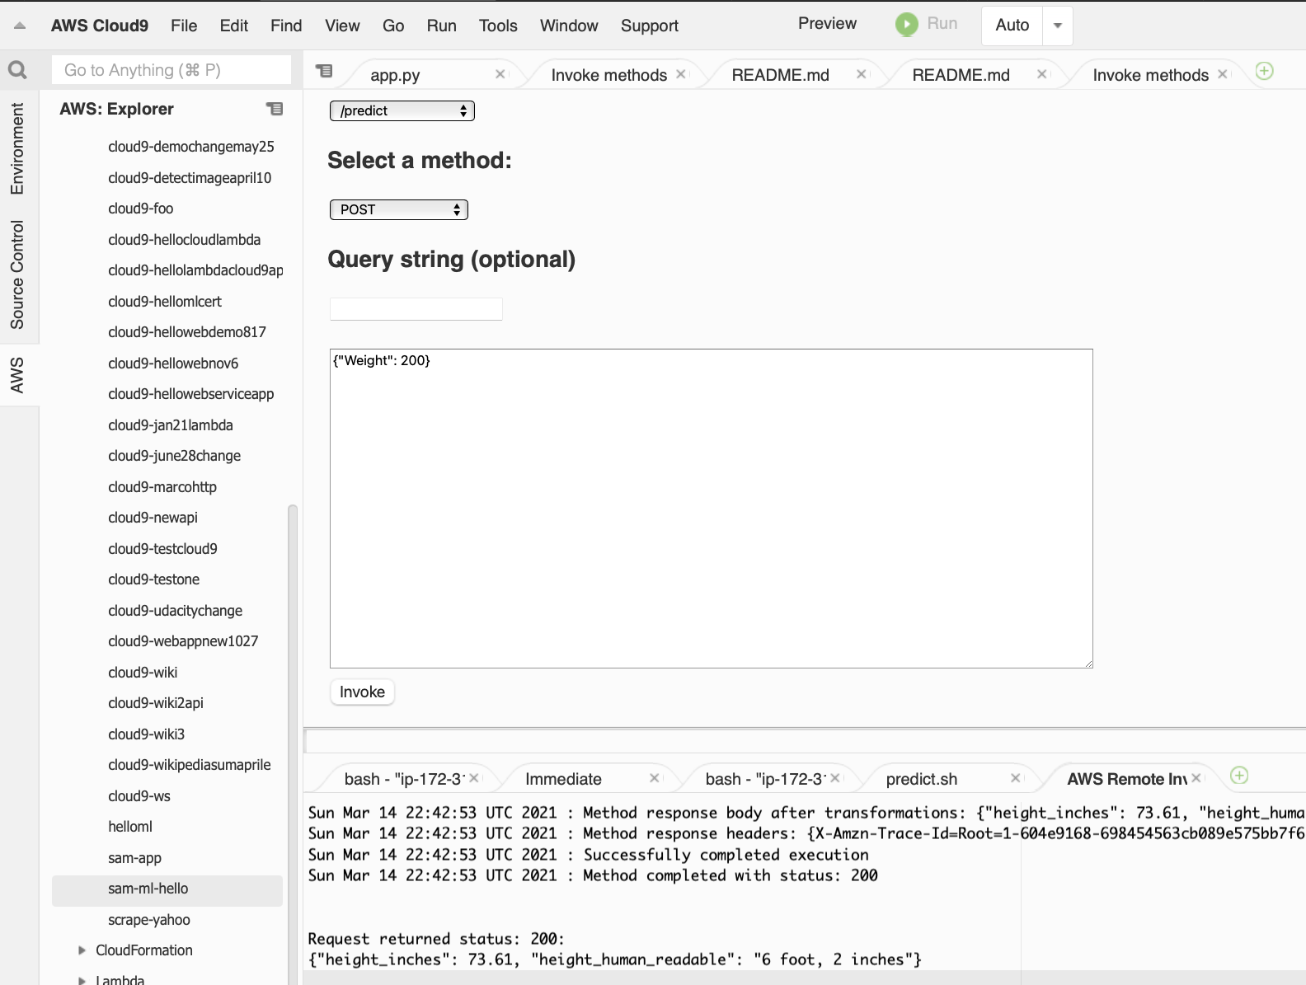
Task: Open the Tools menu
Action: point(498,26)
